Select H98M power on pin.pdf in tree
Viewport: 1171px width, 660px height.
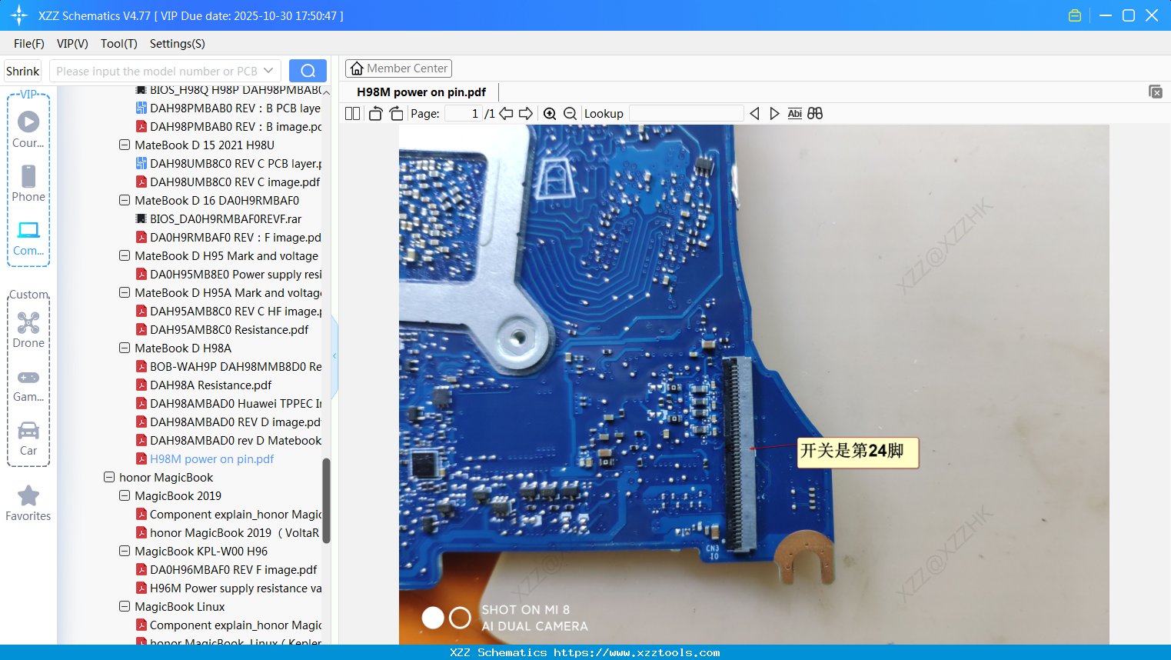(205, 458)
